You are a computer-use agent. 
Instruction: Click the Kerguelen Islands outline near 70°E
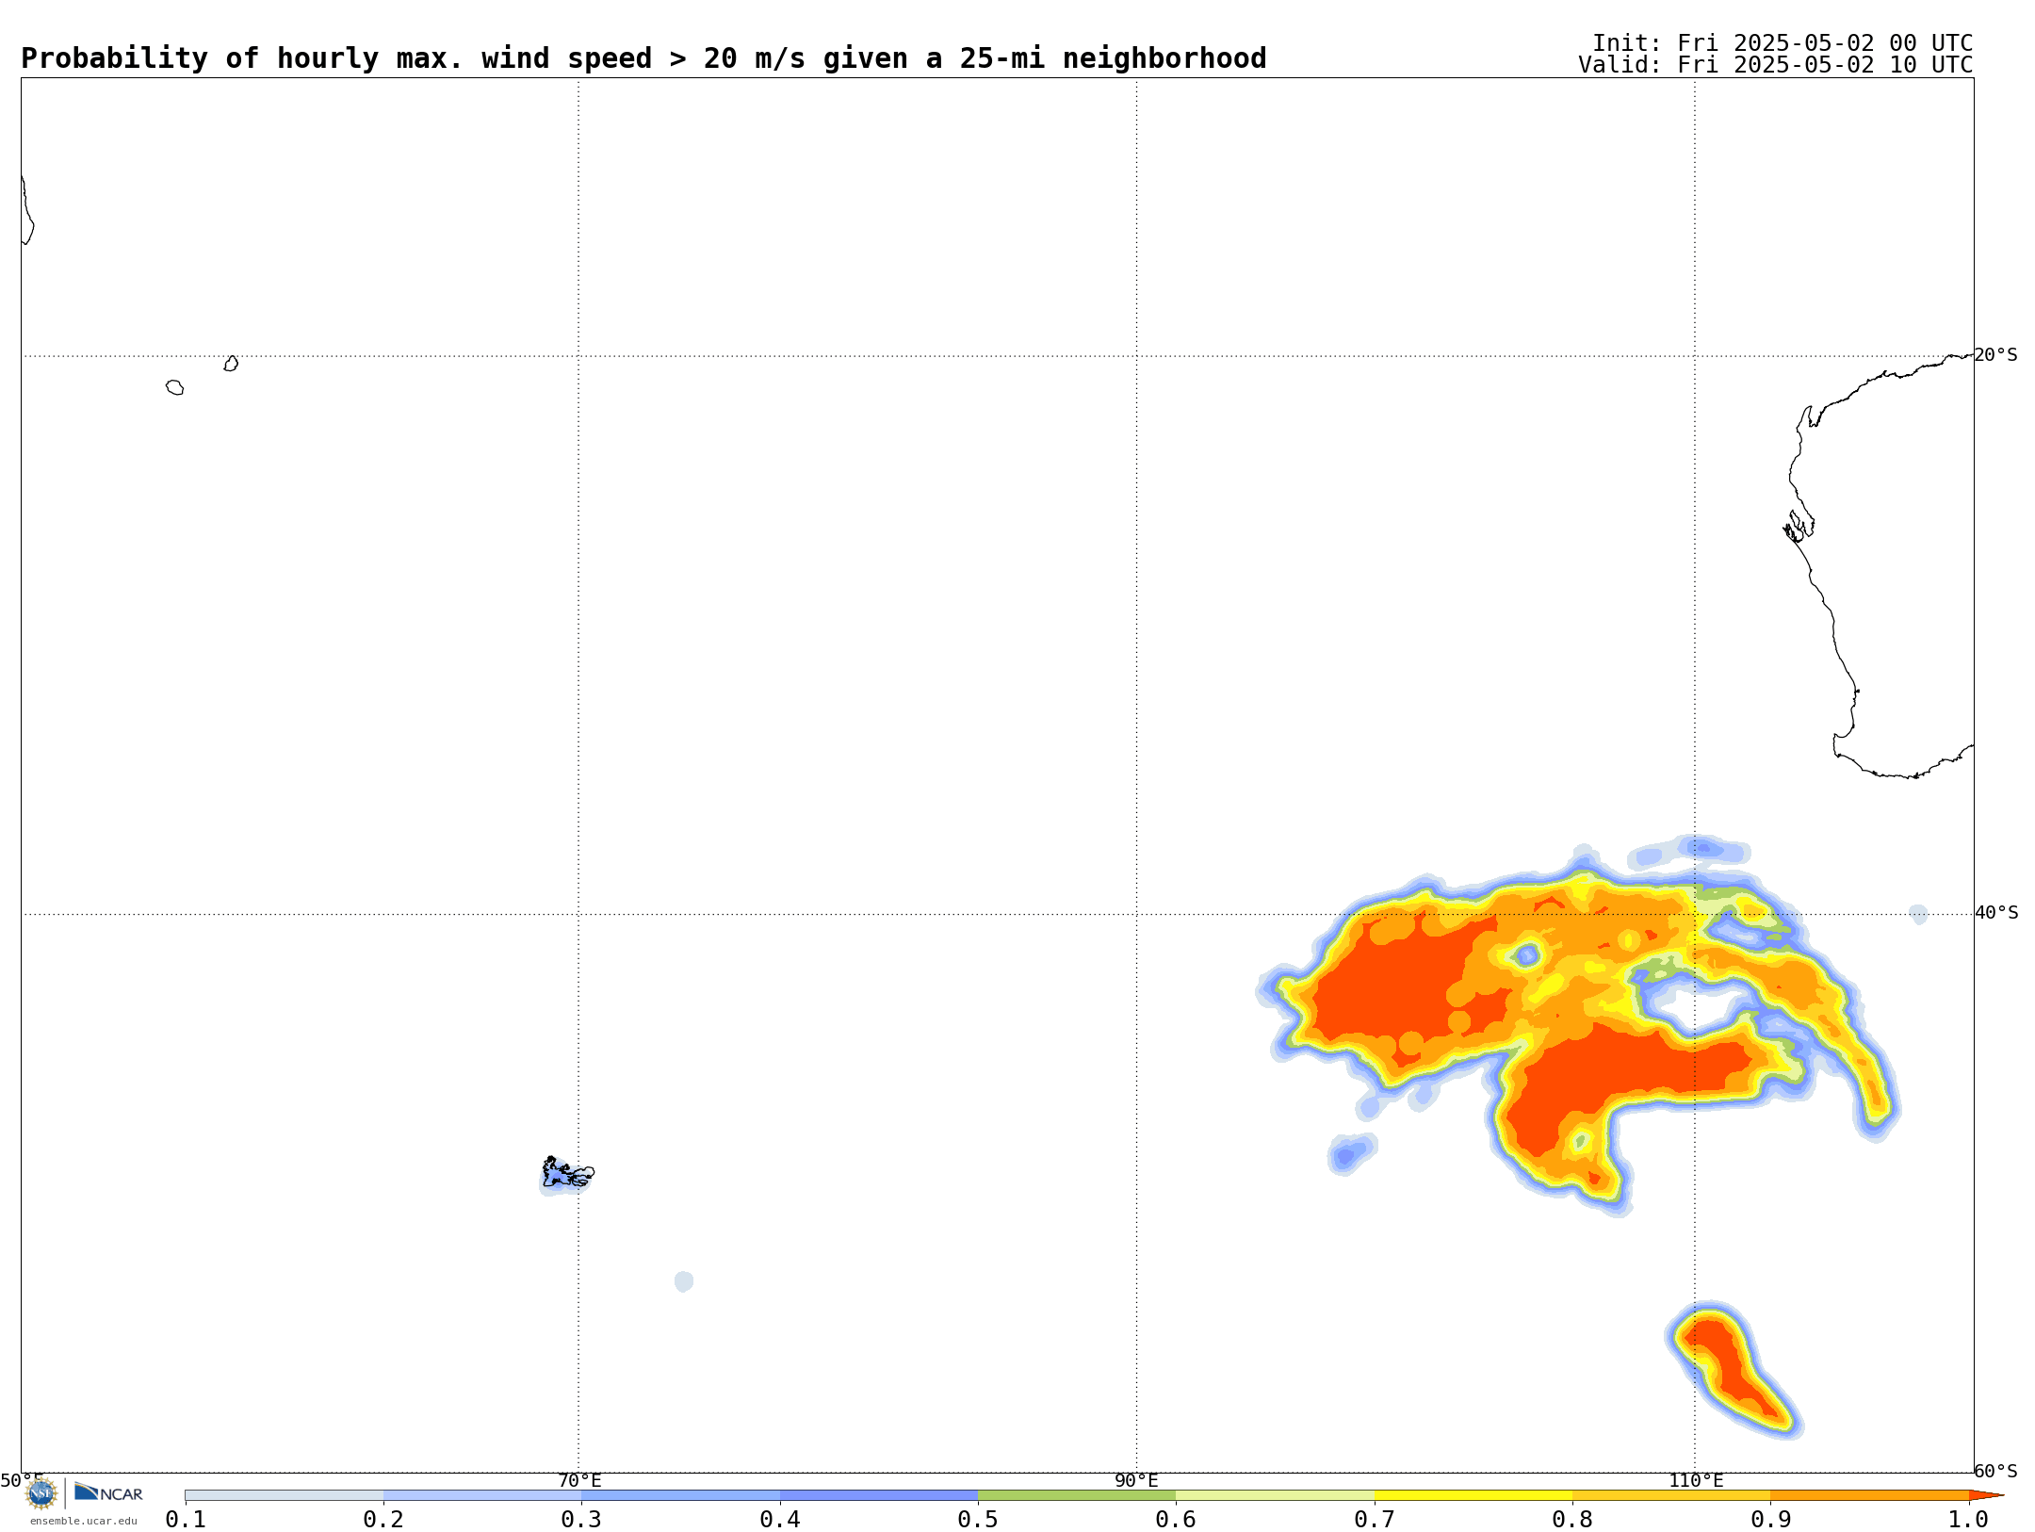(568, 1173)
